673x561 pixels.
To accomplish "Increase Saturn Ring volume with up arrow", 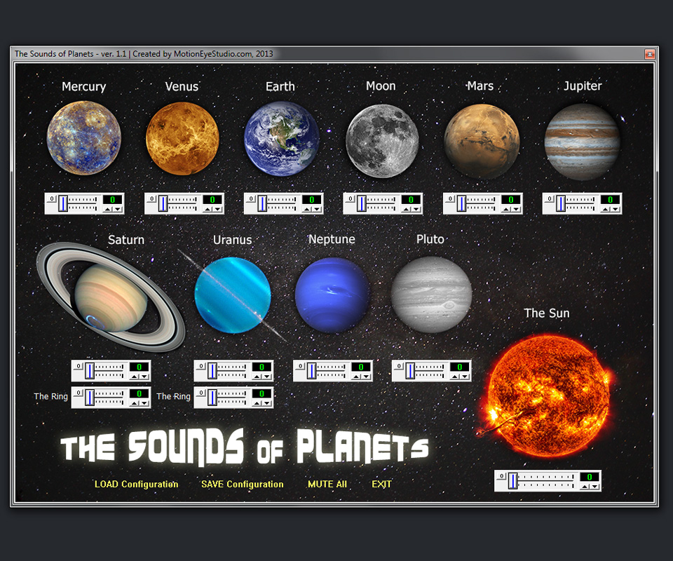I will pos(135,403).
